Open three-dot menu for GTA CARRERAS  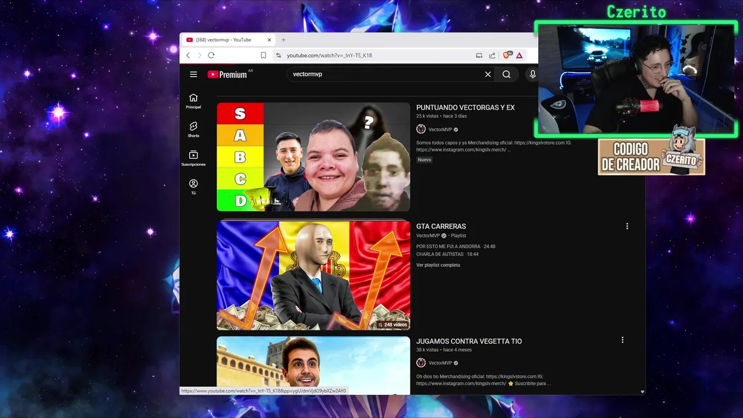[627, 226]
